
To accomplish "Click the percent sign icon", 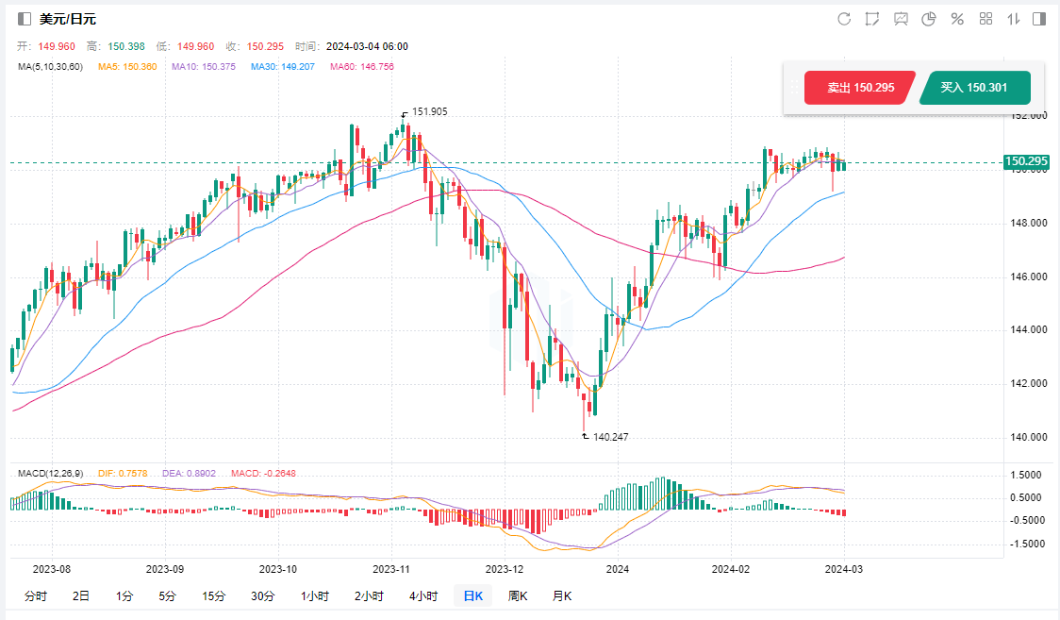I will (x=957, y=19).
